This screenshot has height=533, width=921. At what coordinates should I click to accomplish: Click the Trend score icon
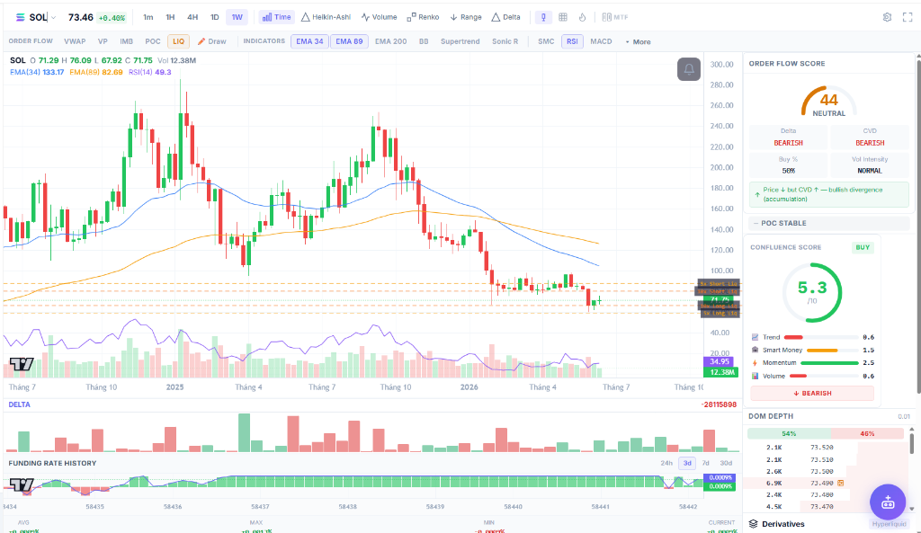coord(756,337)
